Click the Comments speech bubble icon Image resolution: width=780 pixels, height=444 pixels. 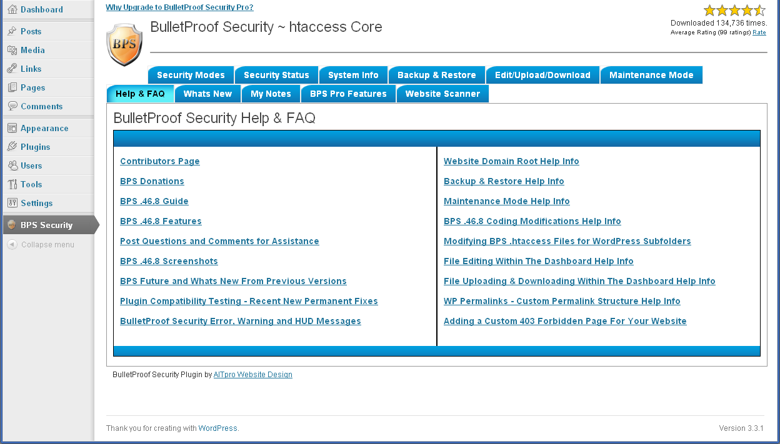12,106
